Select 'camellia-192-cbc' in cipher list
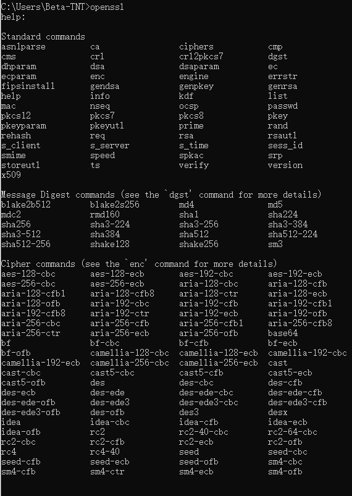This screenshot has height=496, width=352. pyautogui.click(x=308, y=353)
